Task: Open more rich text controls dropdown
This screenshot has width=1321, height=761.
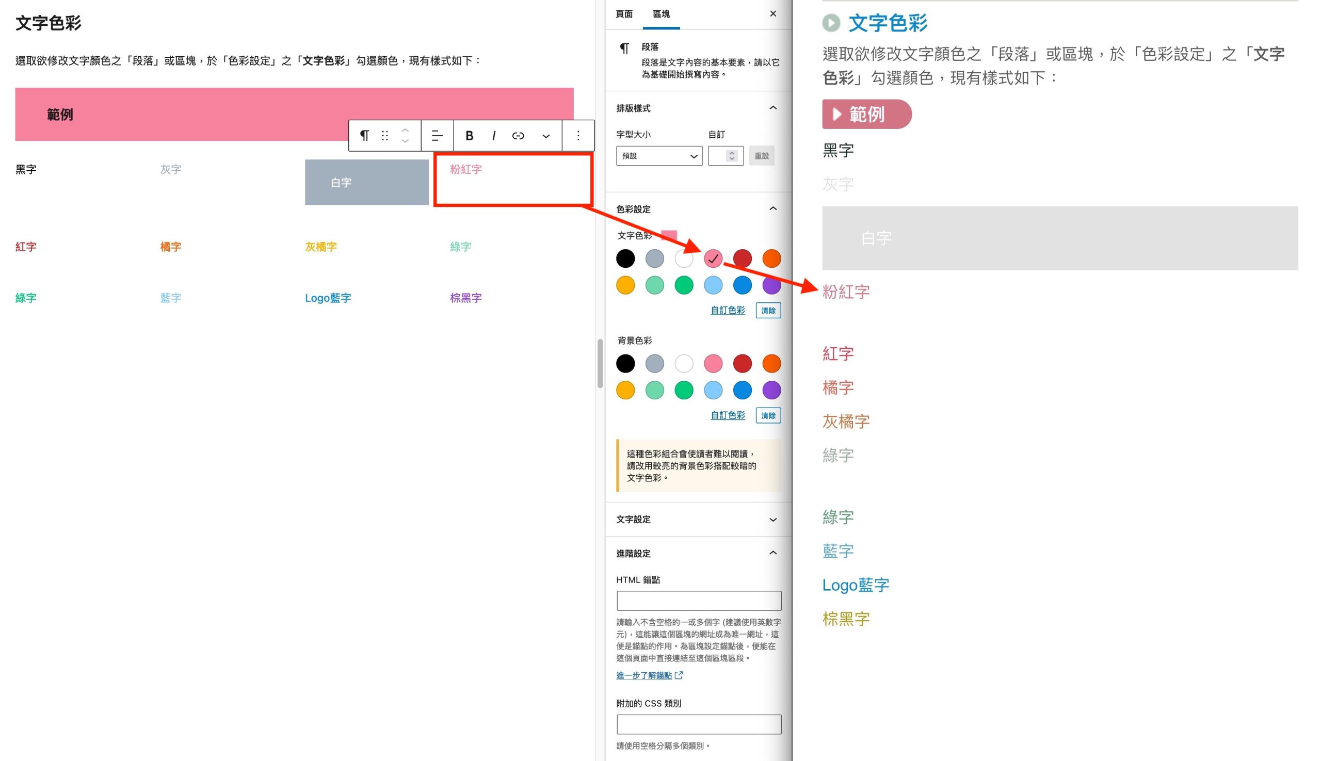Action: tap(546, 136)
